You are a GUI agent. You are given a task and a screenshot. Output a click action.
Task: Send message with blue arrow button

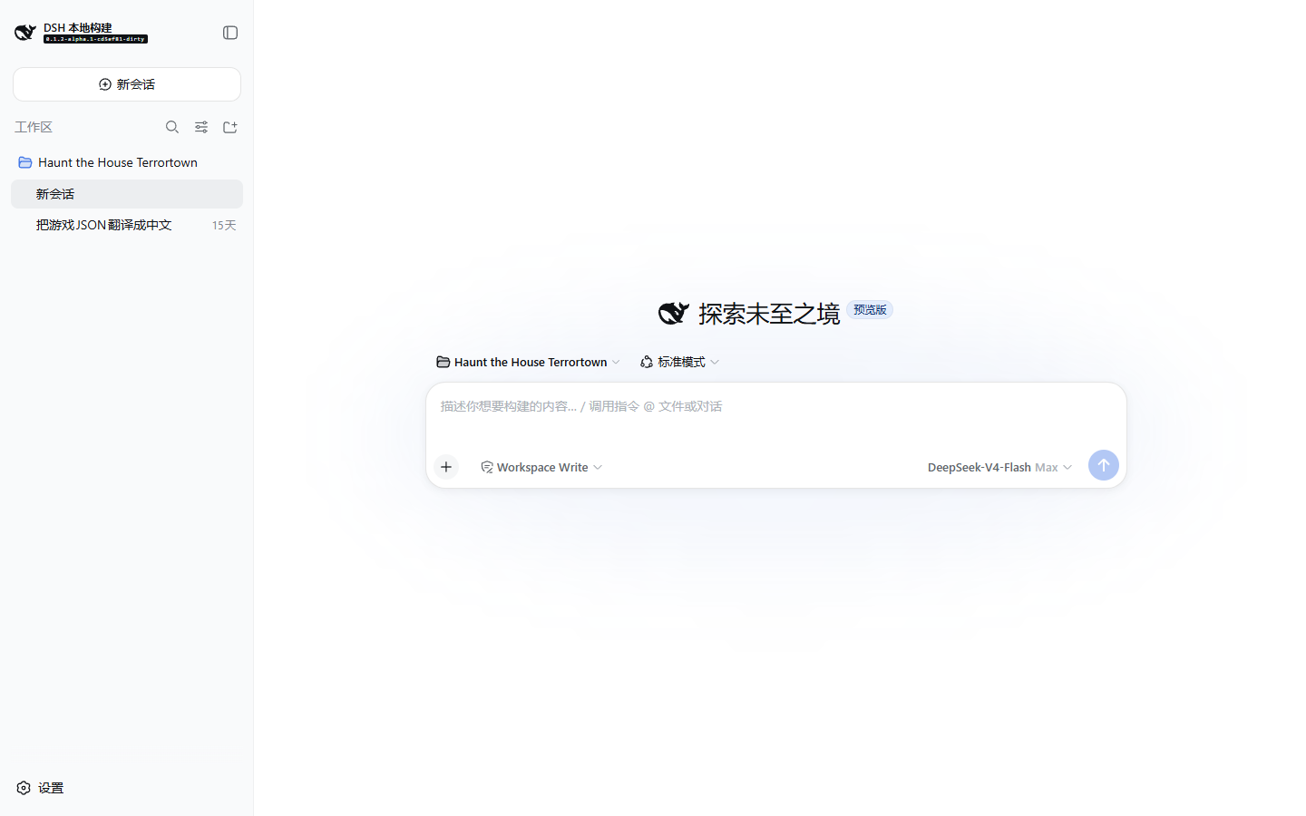coord(1104,465)
